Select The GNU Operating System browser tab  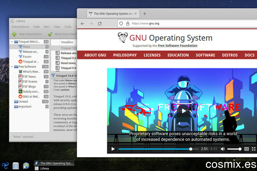pos(113,13)
